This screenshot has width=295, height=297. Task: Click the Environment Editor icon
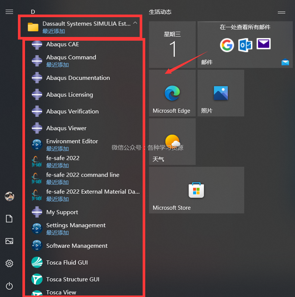(37, 145)
